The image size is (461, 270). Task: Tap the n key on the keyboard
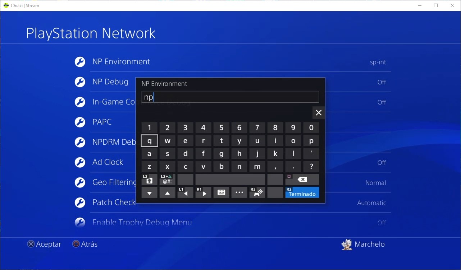(239, 167)
